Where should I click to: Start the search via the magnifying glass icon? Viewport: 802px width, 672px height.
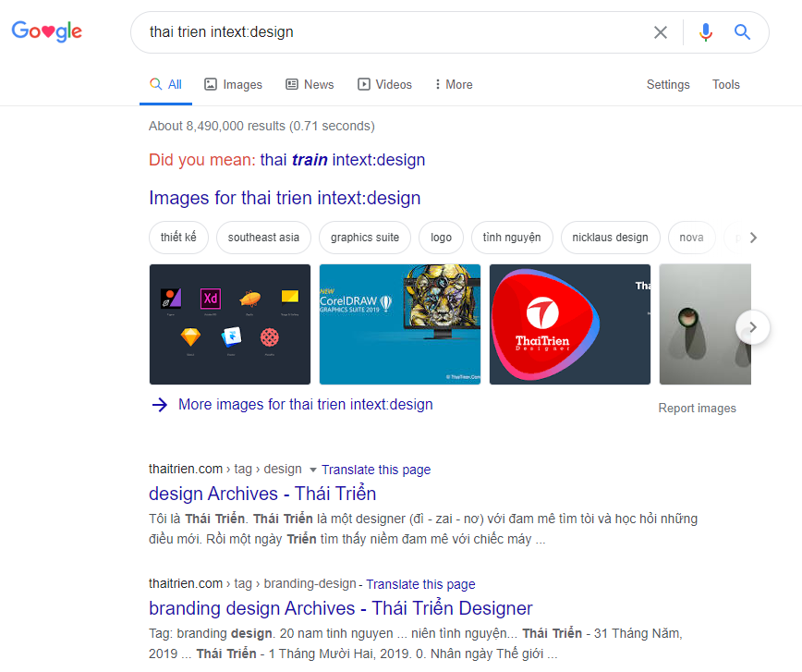point(742,31)
